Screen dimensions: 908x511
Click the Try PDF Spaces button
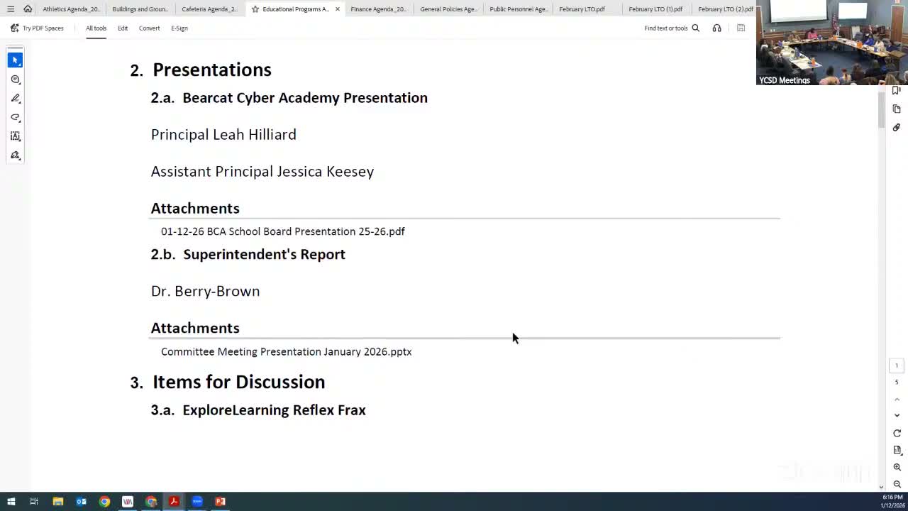tap(43, 28)
